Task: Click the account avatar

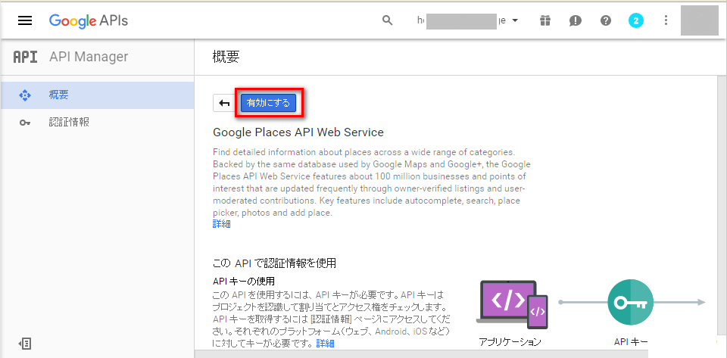Action: tap(699, 20)
